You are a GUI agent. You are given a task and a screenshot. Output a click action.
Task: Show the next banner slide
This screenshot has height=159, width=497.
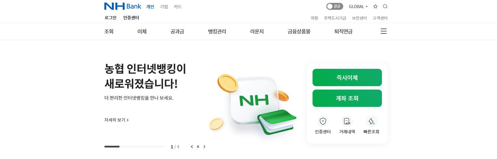coord(204,147)
